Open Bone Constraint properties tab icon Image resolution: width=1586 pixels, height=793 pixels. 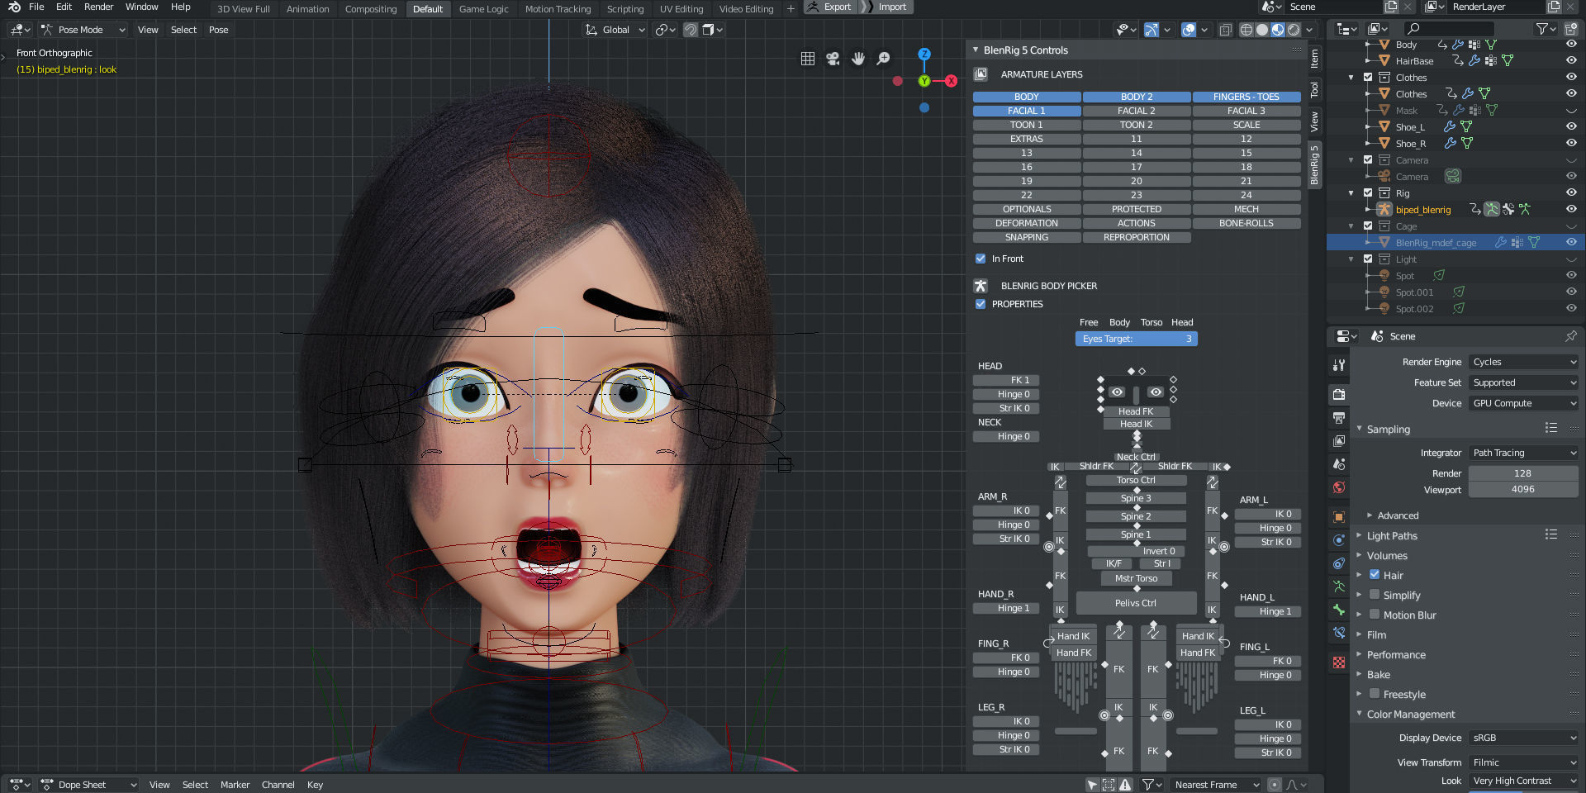point(1339,633)
